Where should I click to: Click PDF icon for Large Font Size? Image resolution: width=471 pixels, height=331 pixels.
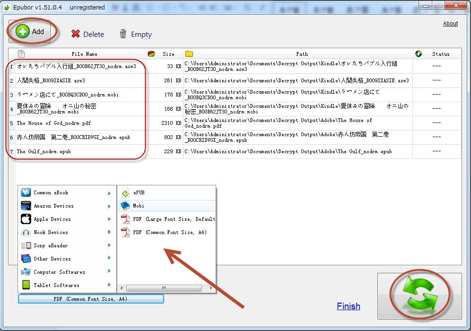[125, 219]
